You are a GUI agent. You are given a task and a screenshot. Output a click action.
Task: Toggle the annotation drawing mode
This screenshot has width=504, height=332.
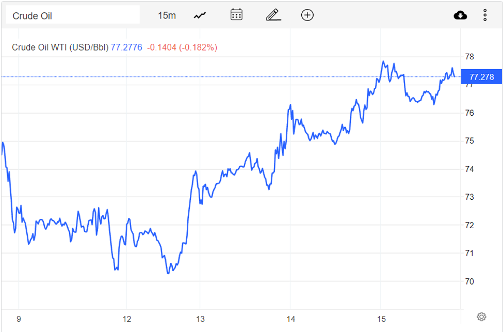point(273,14)
